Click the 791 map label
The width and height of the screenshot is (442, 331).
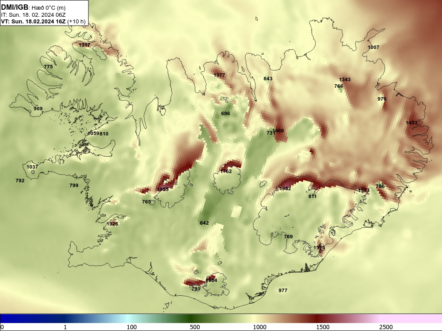pos(196,289)
